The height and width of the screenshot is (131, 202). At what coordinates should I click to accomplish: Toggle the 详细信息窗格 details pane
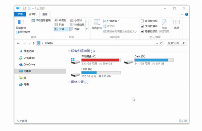pos(41,20)
